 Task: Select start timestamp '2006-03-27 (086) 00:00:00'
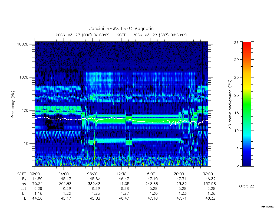pyautogui.click(x=83, y=35)
